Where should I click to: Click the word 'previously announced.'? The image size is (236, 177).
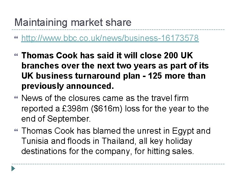point(68,87)
